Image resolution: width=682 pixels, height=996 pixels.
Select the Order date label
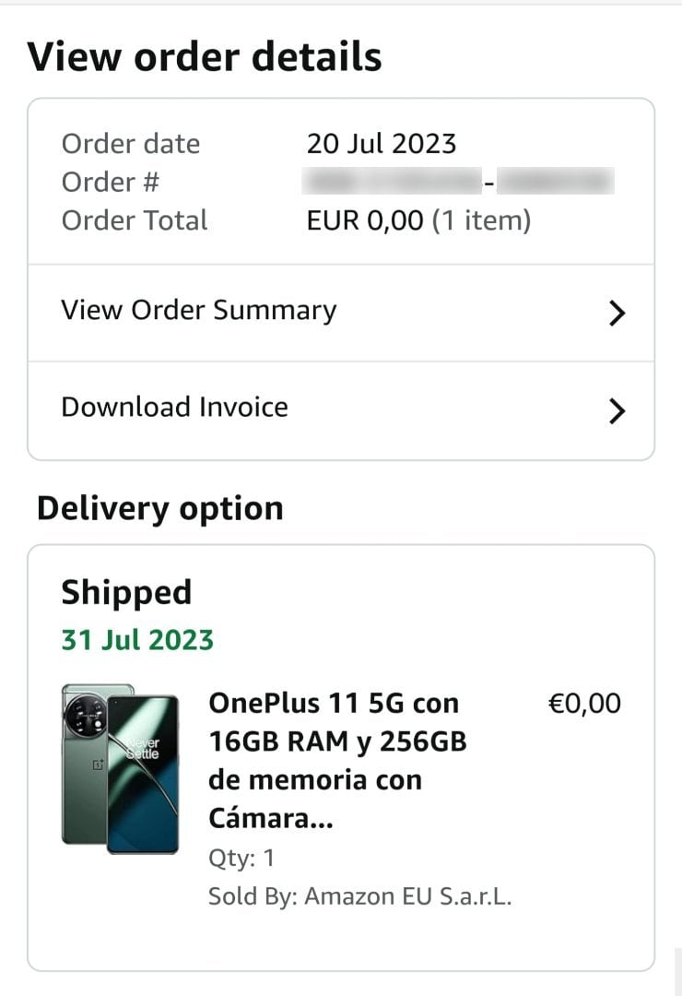131,144
